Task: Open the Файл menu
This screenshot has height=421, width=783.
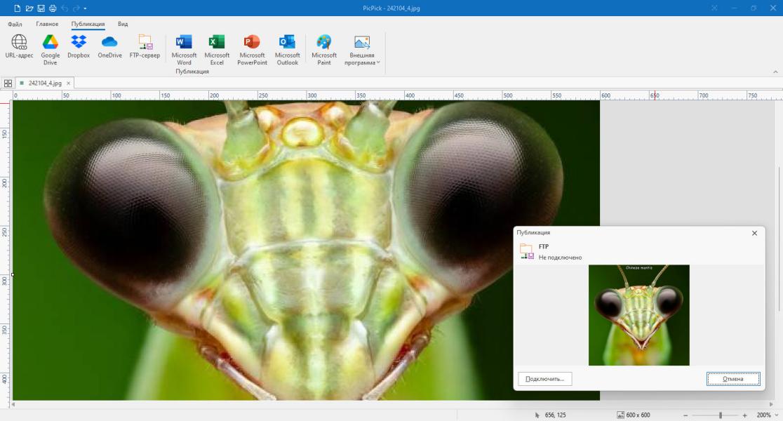Action: click(15, 24)
